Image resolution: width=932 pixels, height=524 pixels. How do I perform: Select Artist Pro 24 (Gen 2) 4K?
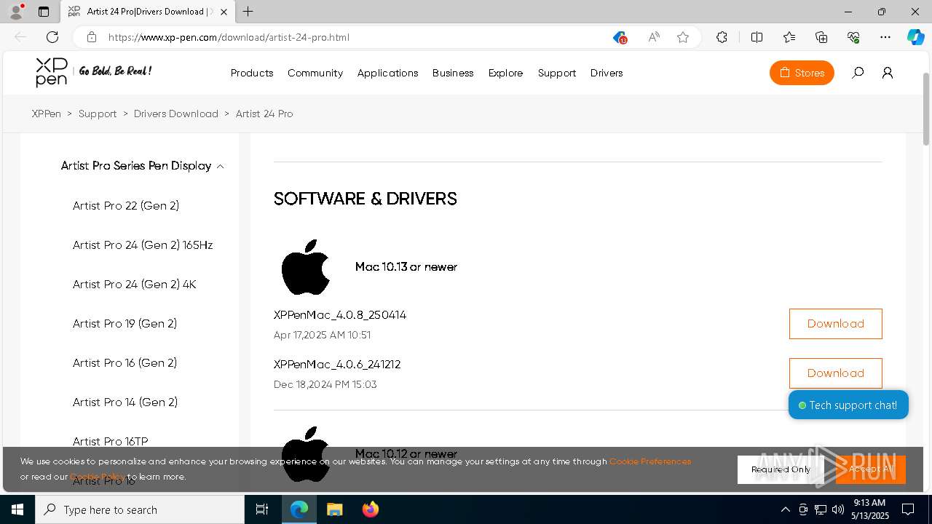pos(135,285)
